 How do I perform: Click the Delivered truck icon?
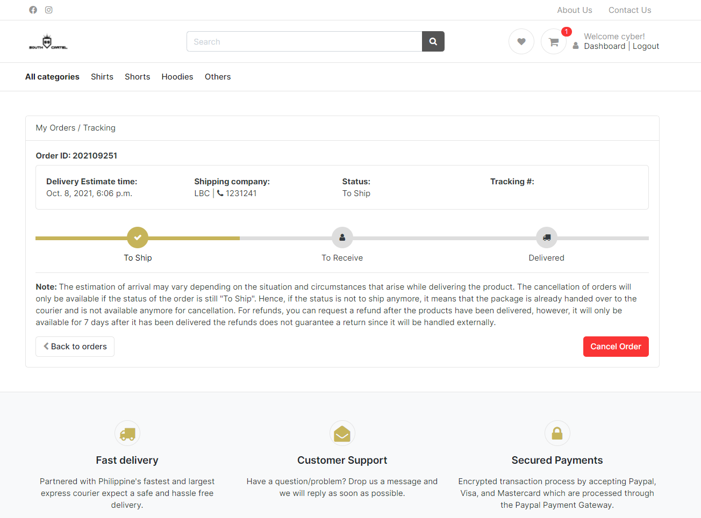(x=546, y=238)
